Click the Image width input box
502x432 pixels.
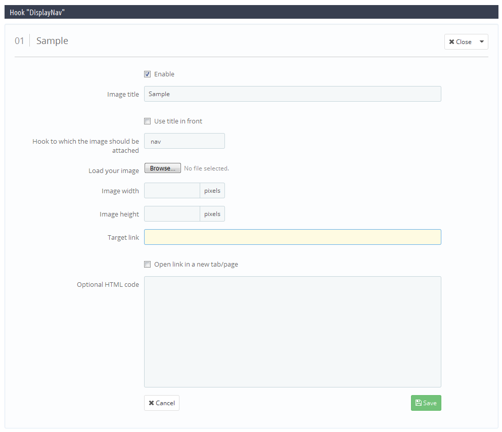(x=172, y=191)
